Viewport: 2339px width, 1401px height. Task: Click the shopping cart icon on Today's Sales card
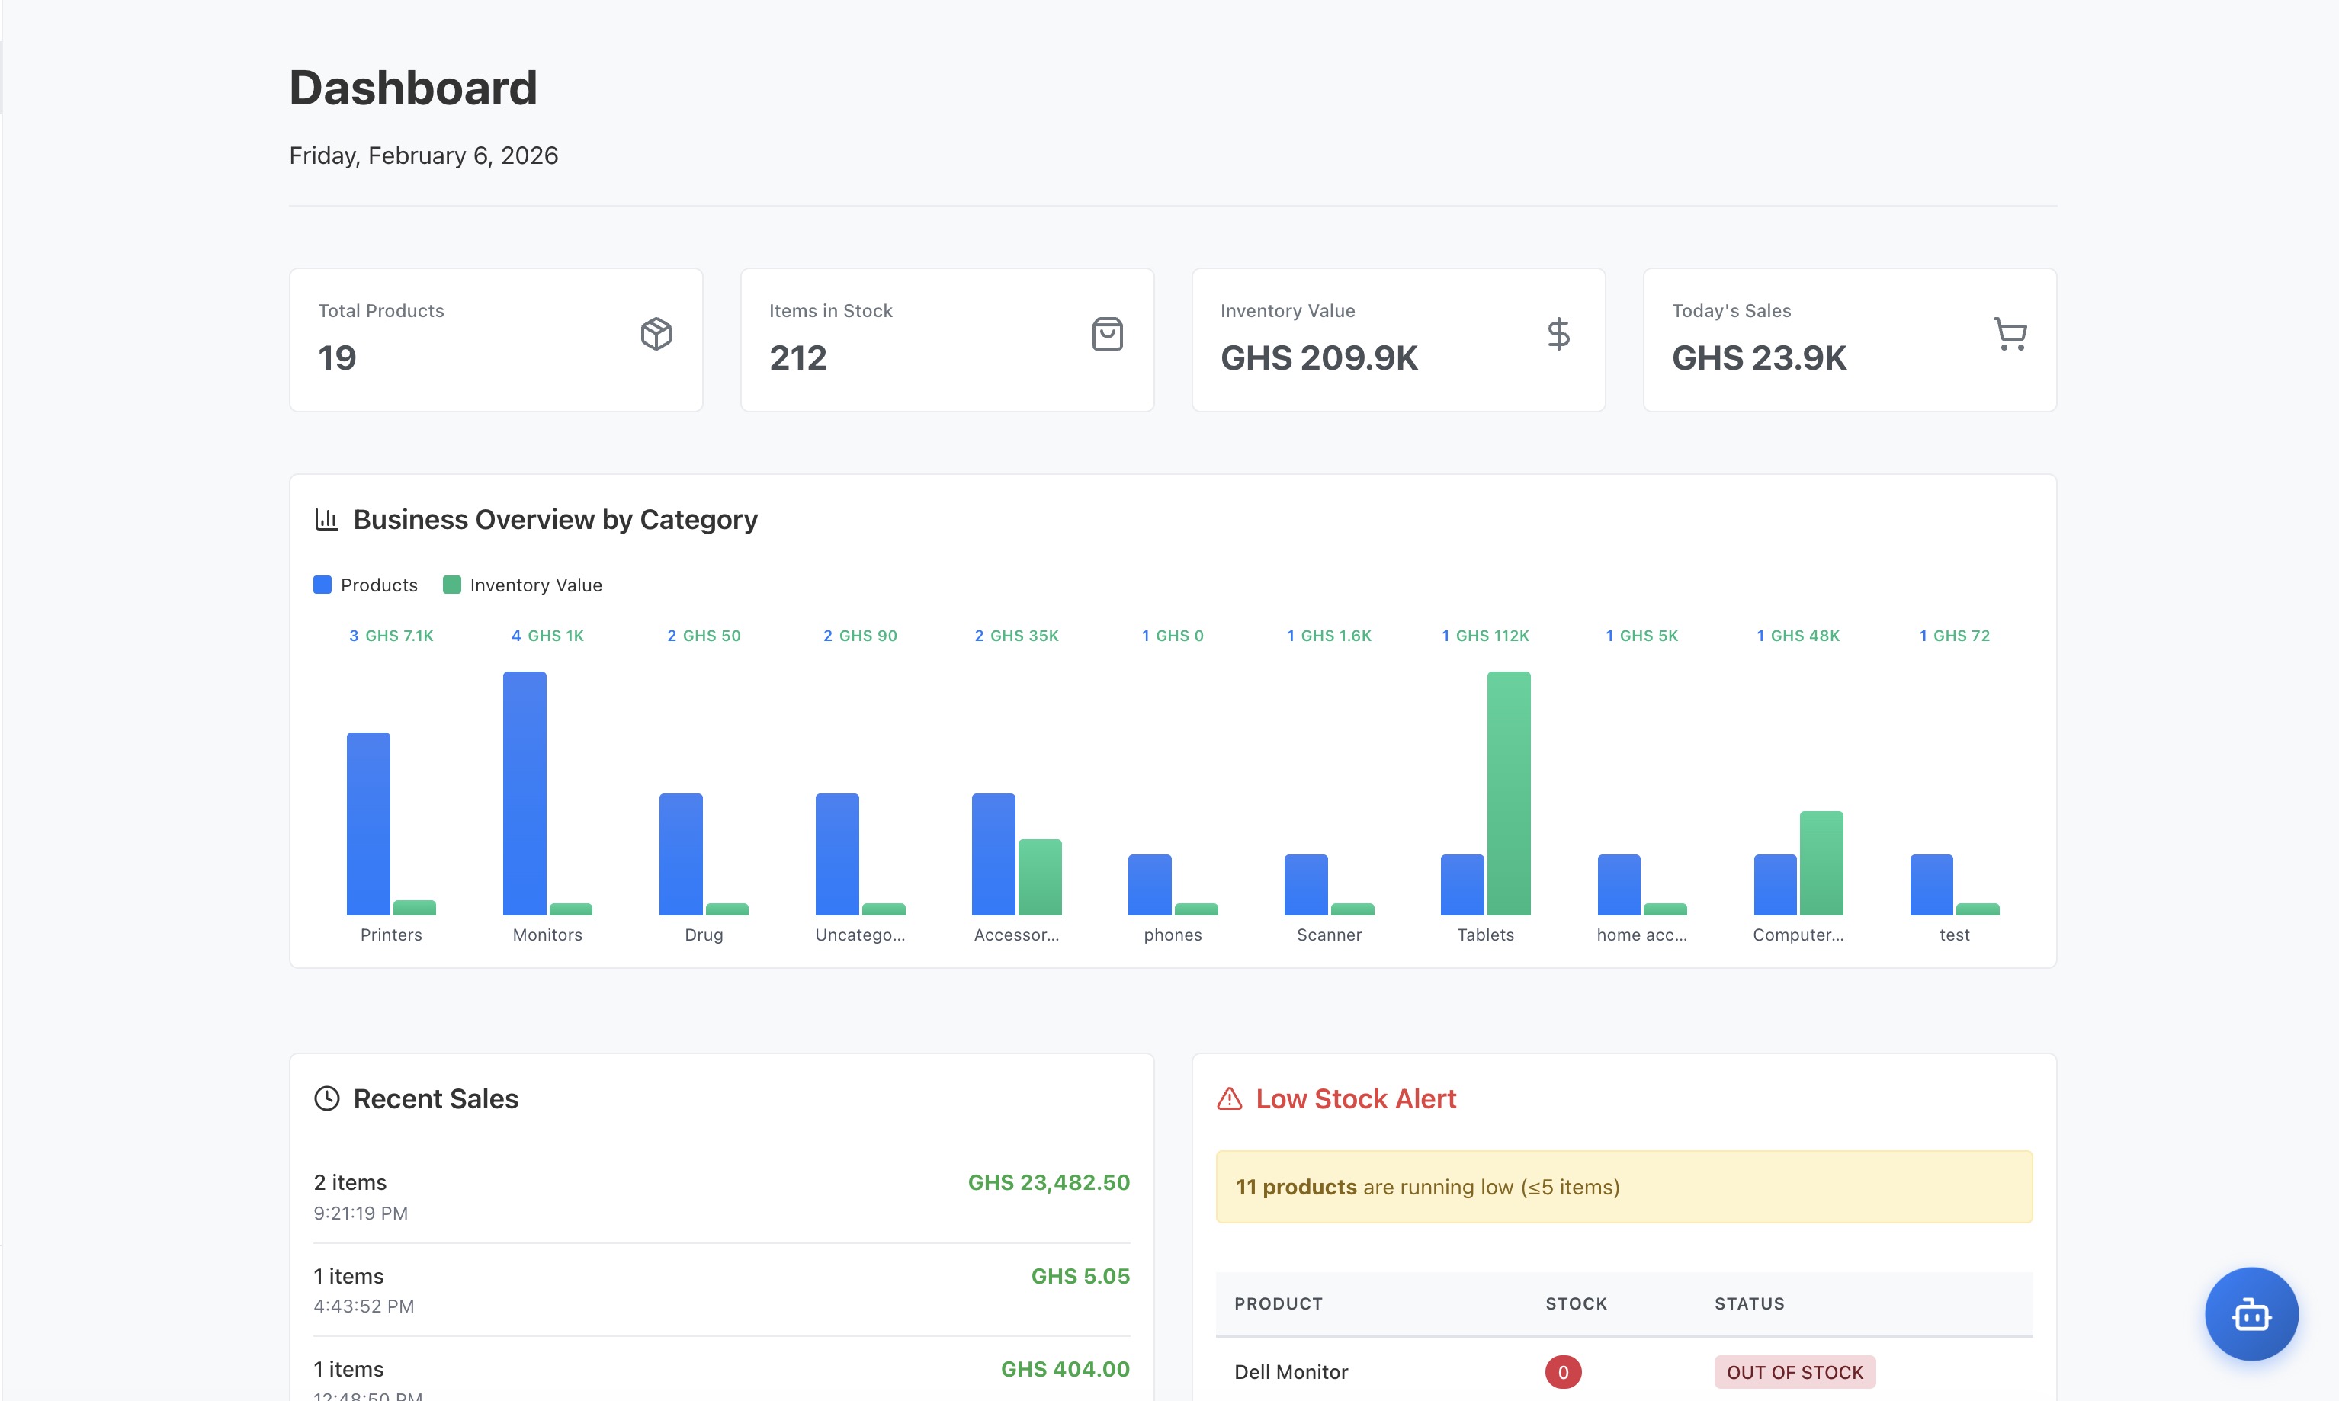click(x=2010, y=334)
